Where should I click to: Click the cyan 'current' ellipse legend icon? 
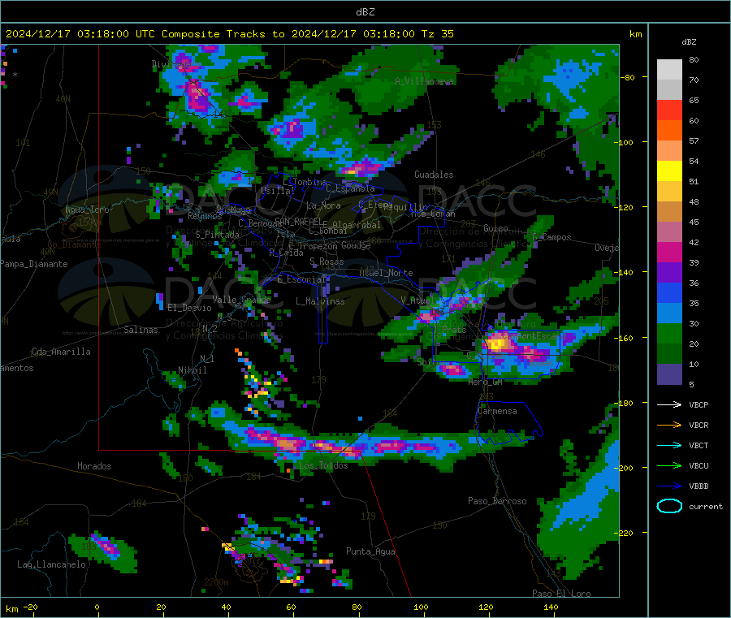[x=669, y=506]
